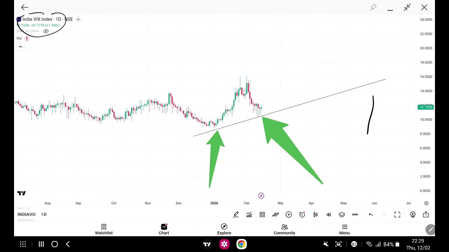Viewport: 449px width, 252px height.
Task: Open the INDIAVIX symbol selector
Action: click(x=27, y=214)
